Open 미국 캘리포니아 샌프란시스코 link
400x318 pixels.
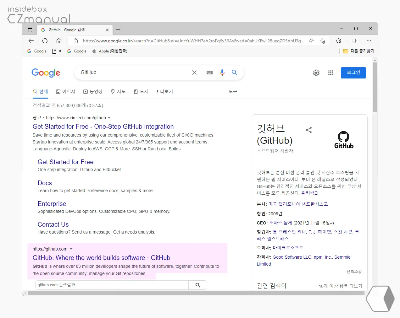coord(298,204)
